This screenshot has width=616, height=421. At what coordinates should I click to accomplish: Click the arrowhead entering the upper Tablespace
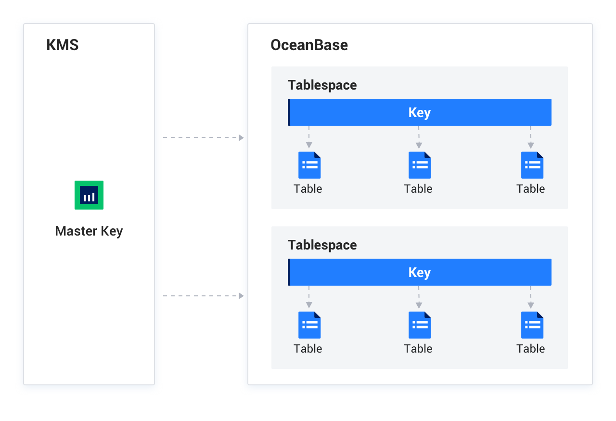pyautogui.click(x=241, y=137)
